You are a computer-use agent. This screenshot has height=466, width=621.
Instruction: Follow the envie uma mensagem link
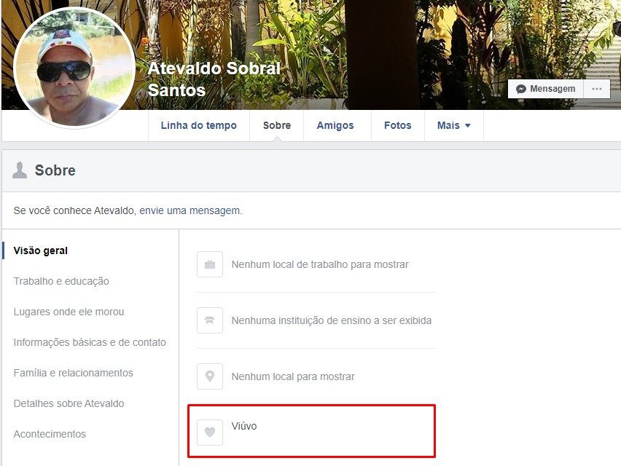pyautogui.click(x=190, y=211)
